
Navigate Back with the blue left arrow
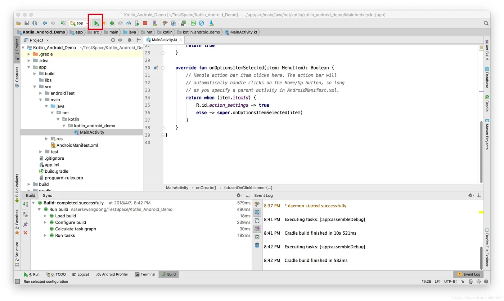(x=45, y=23)
